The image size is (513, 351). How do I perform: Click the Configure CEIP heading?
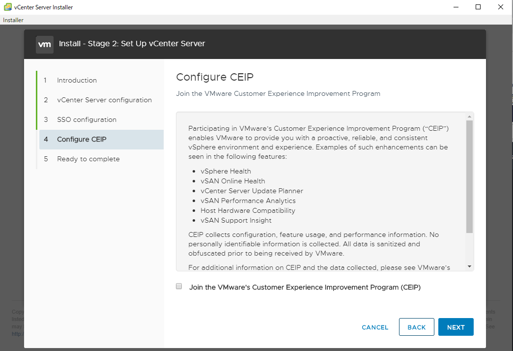click(215, 77)
